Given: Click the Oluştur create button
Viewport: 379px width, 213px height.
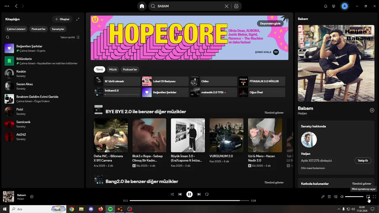Looking at the screenshot, I should pyautogui.click(x=62, y=19).
